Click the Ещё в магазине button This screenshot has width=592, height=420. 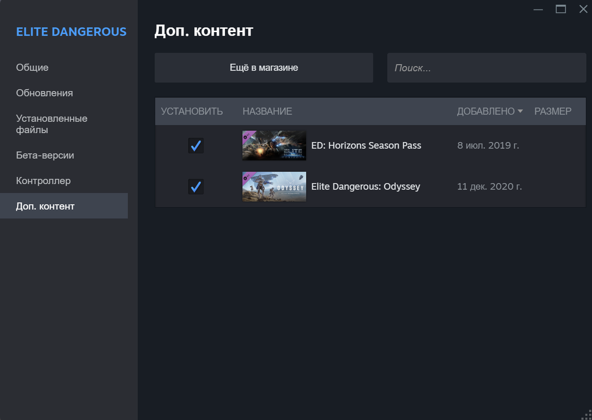[264, 68]
